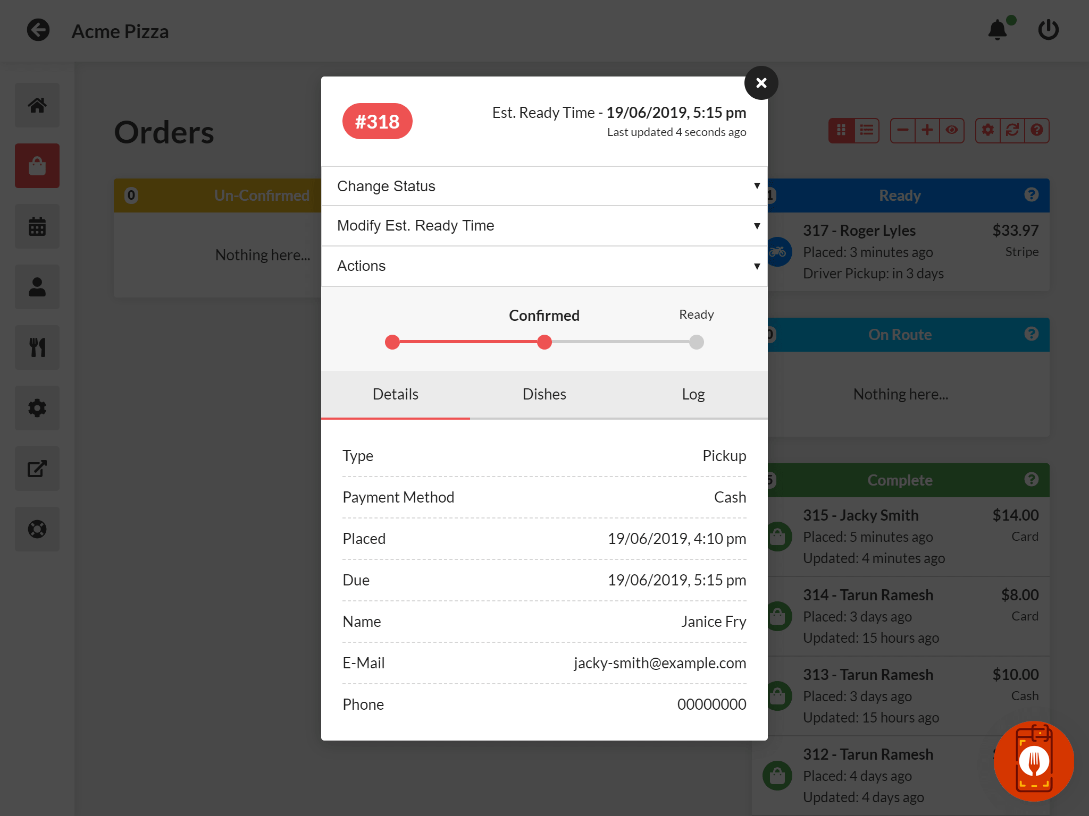Switch to grid board view

841,130
